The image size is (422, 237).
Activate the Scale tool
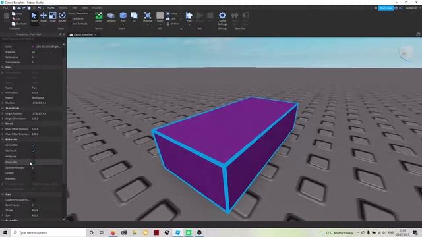coord(53,17)
